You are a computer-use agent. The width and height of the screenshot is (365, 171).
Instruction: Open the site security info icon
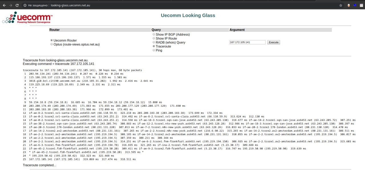(x=25, y=5)
